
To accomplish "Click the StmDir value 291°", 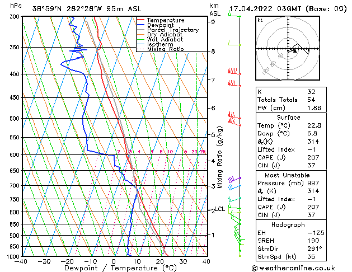I will pyautogui.click(x=313, y=248).
